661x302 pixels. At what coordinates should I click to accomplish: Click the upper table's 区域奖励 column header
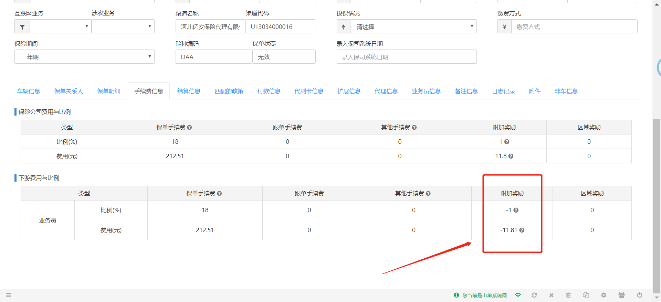point(589,127)
